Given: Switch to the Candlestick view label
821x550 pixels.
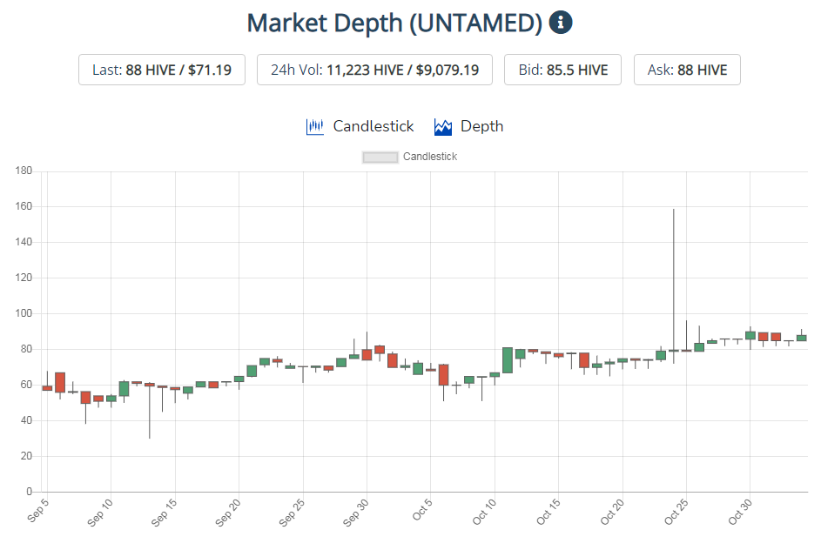Looking at the screenshot, I should coord(373,126).
